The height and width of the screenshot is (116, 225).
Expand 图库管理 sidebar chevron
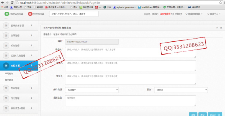coord(31,88)
